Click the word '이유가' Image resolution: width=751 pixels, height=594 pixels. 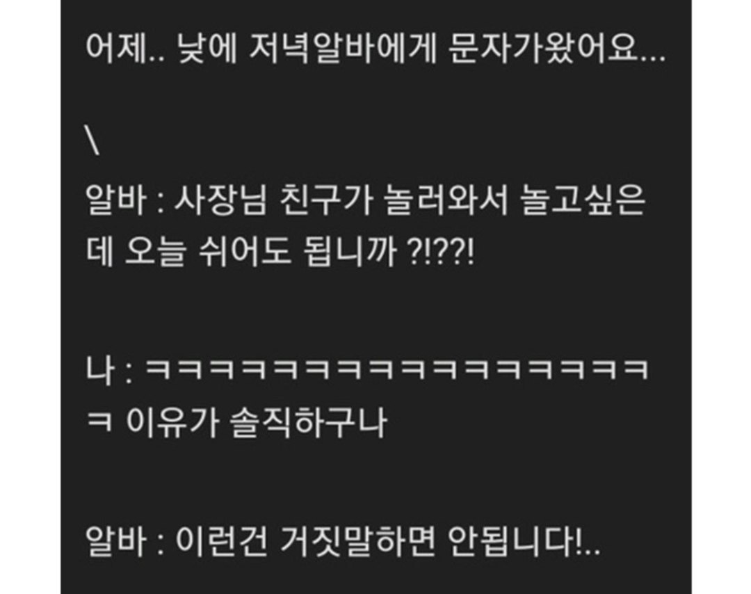tap(173, 422)
